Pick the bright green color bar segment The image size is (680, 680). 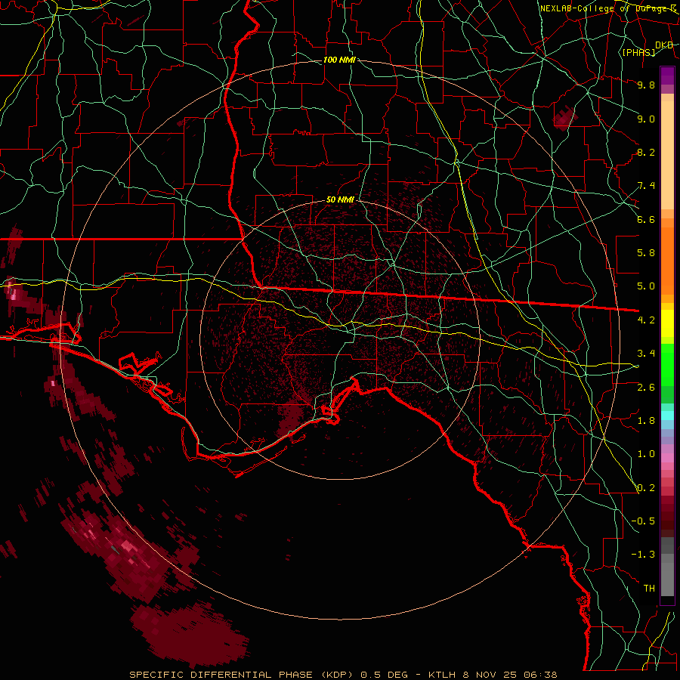pyautogui.click(x=667, y=364)
